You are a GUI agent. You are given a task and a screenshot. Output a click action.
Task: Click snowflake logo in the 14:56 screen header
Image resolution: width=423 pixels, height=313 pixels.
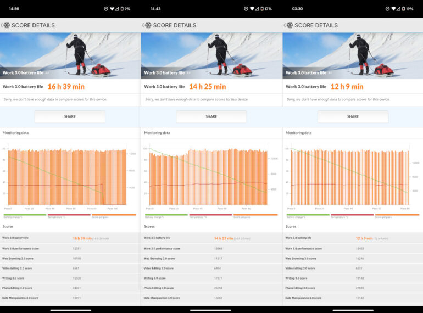[7, 25]
